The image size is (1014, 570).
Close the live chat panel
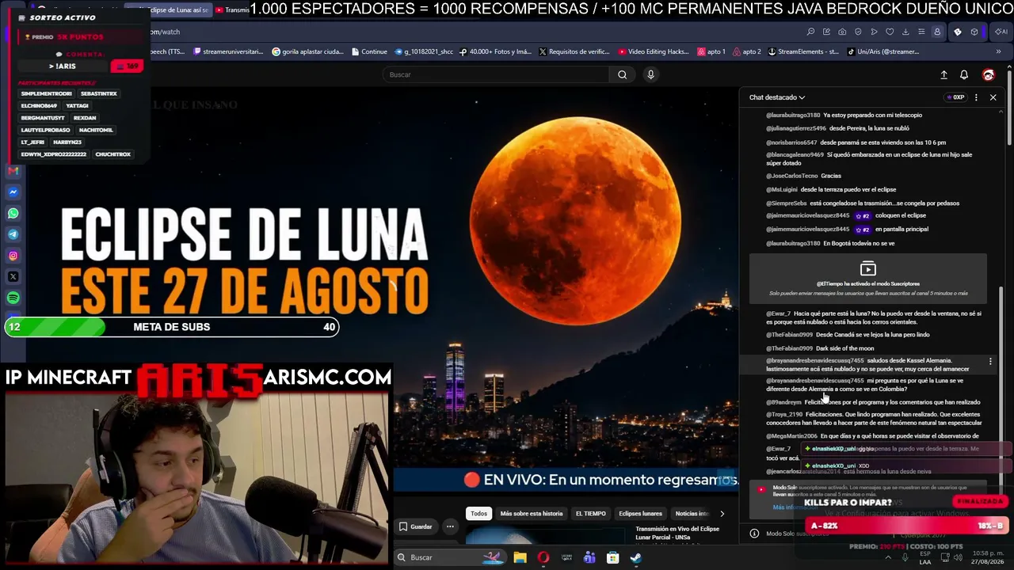pos(993,97)
